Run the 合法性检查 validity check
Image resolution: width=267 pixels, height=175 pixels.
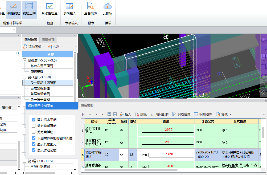click(x=50, y=9)
